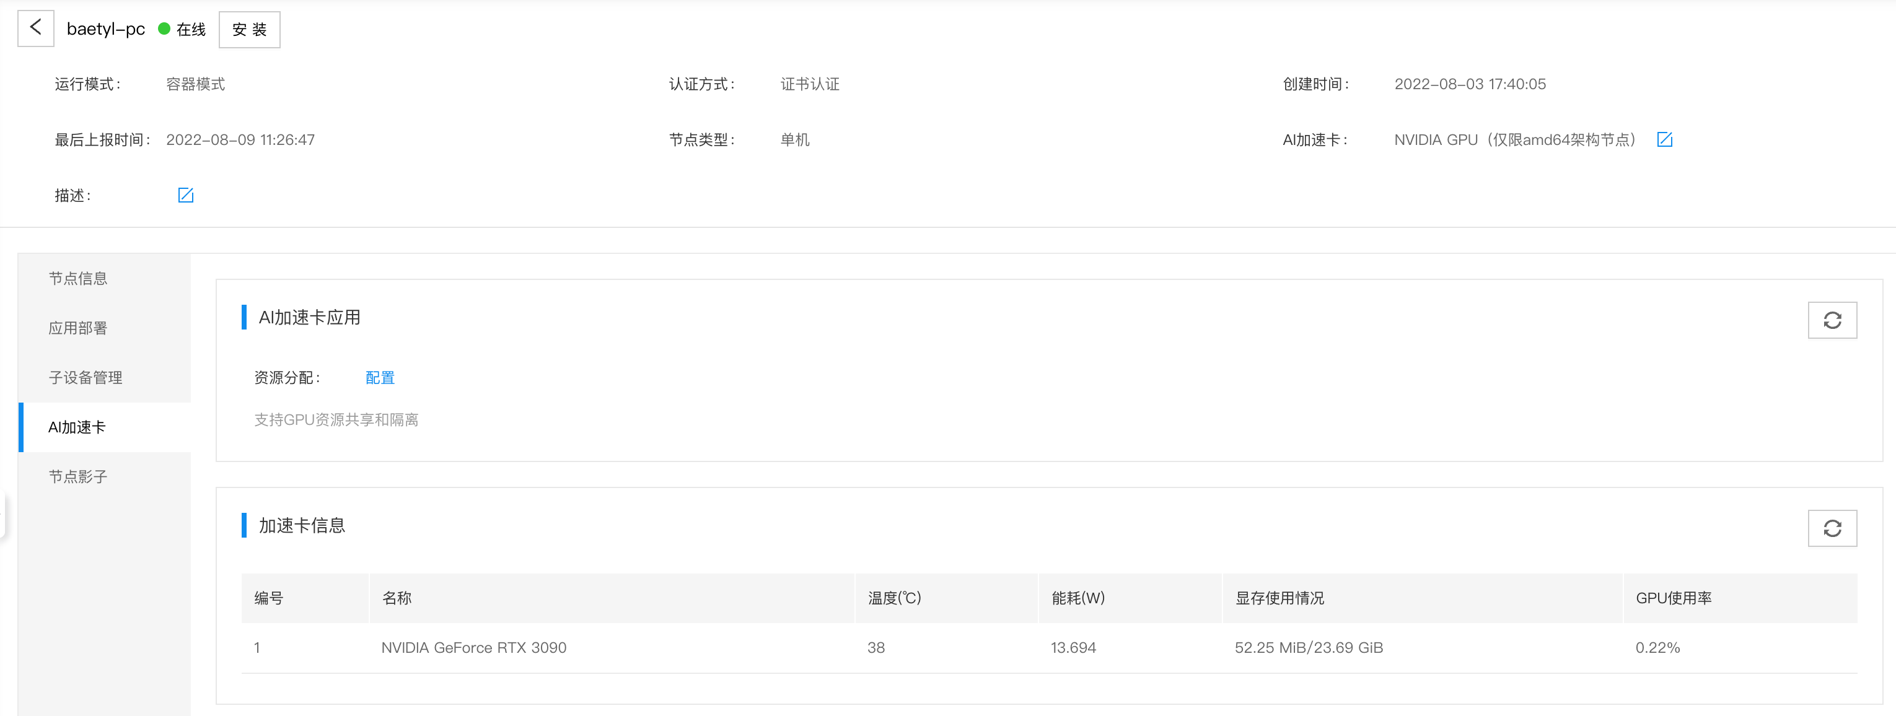Click the power value 13.694
The height and width of the screenshot is (716, 1896).
click(x=1073, y=648)
